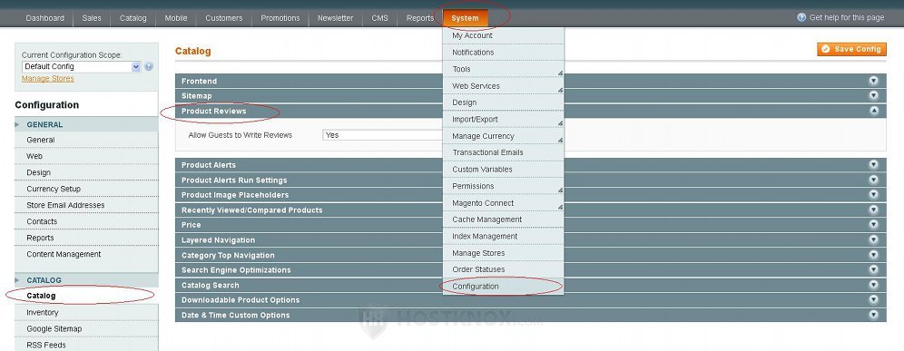The image size is (904, 351).
Task: Expand Date & Time Custom Options arrow
Action: [x=873, y=315]
